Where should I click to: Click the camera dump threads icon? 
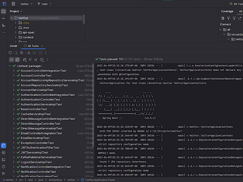[34, 53]
